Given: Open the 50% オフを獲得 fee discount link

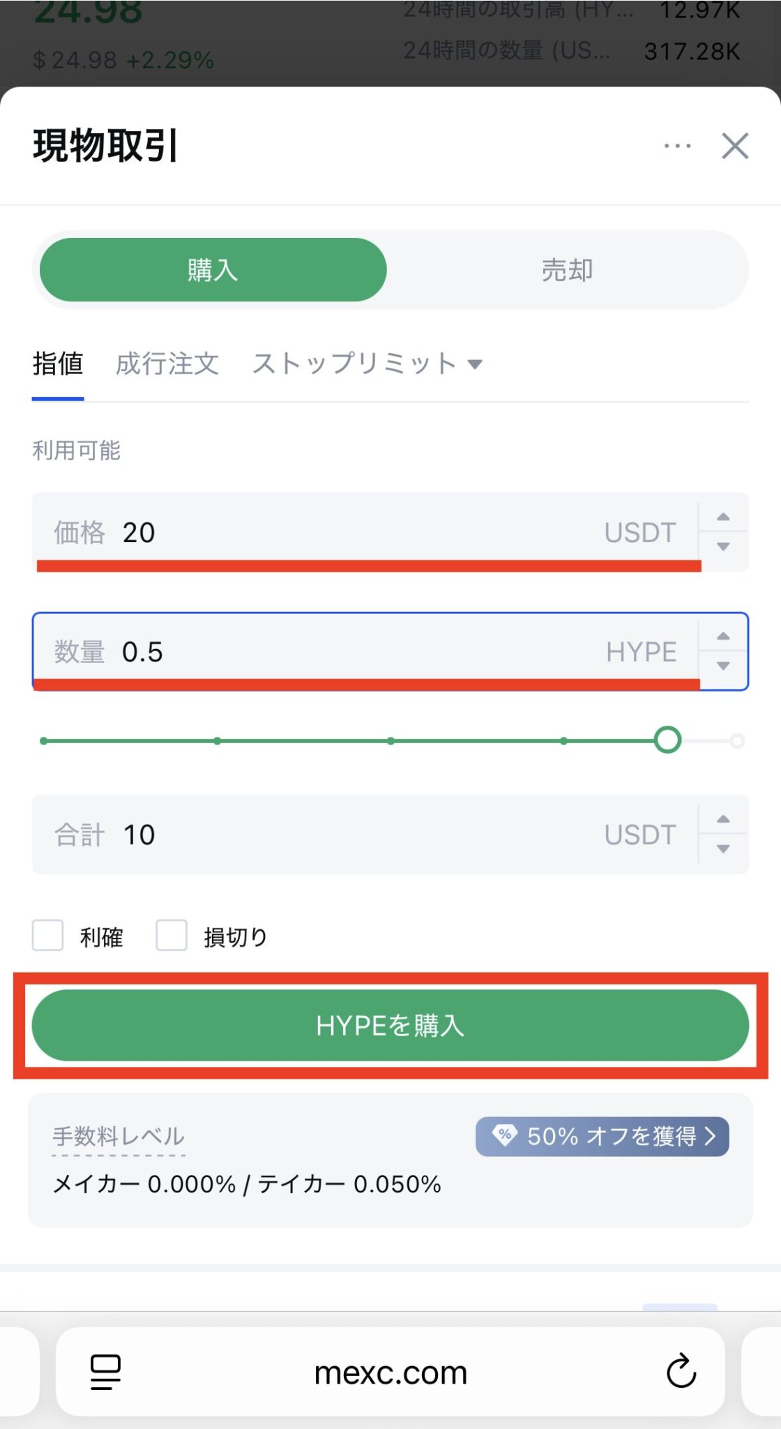Looking at the screenshot, I should (x=601, y=1136).
